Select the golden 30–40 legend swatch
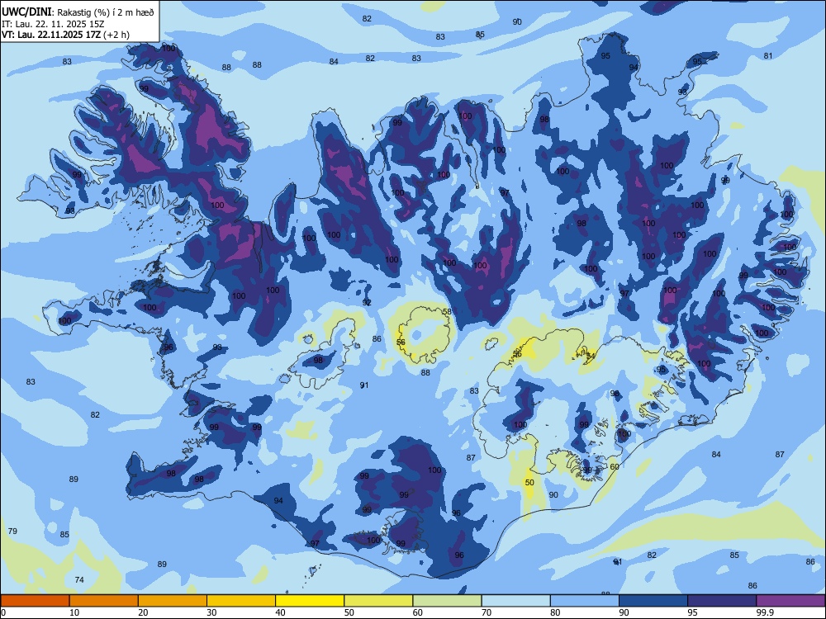This screenshot has width=826, height=619. (x=241, y=601)
